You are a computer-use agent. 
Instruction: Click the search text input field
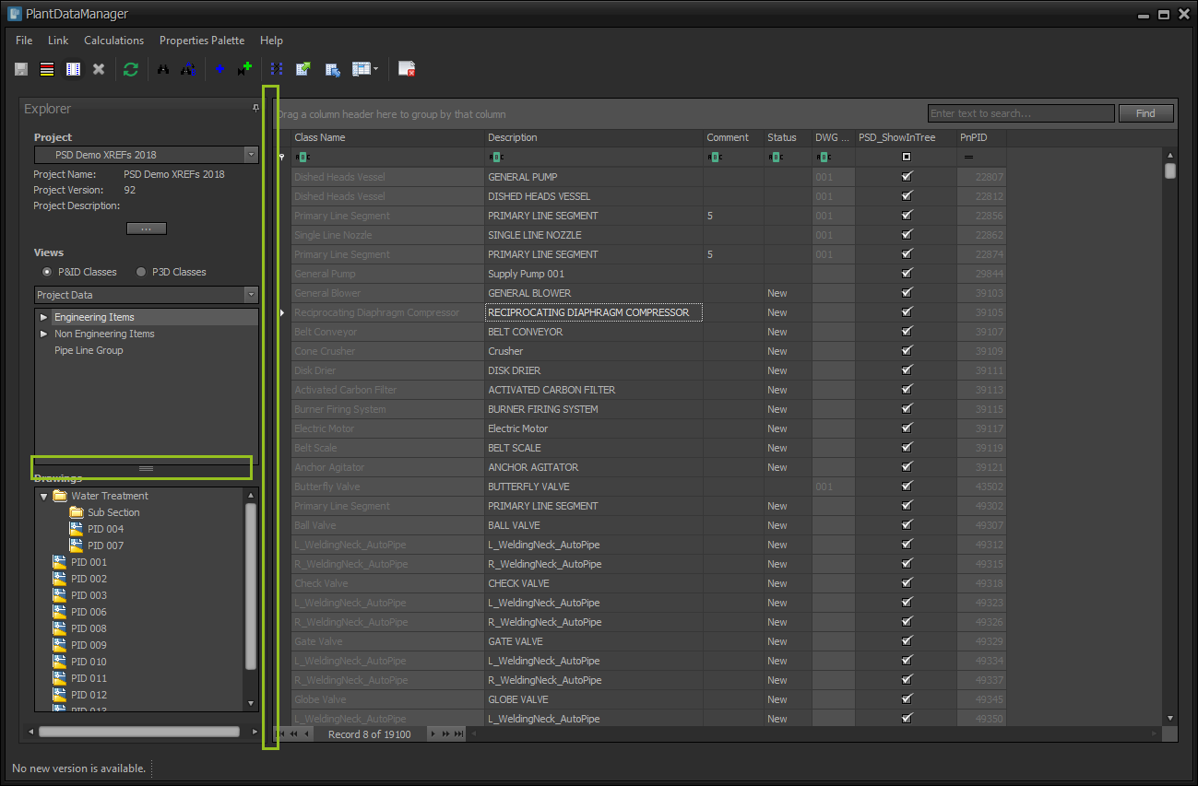pyautogui.click(x=1020, y=113)
